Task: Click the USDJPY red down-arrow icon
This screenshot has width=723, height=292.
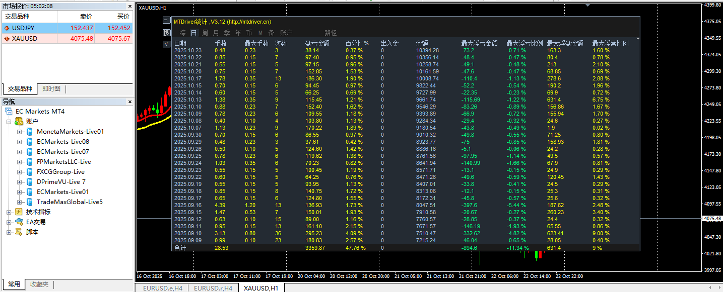Action: click(7, 28)
